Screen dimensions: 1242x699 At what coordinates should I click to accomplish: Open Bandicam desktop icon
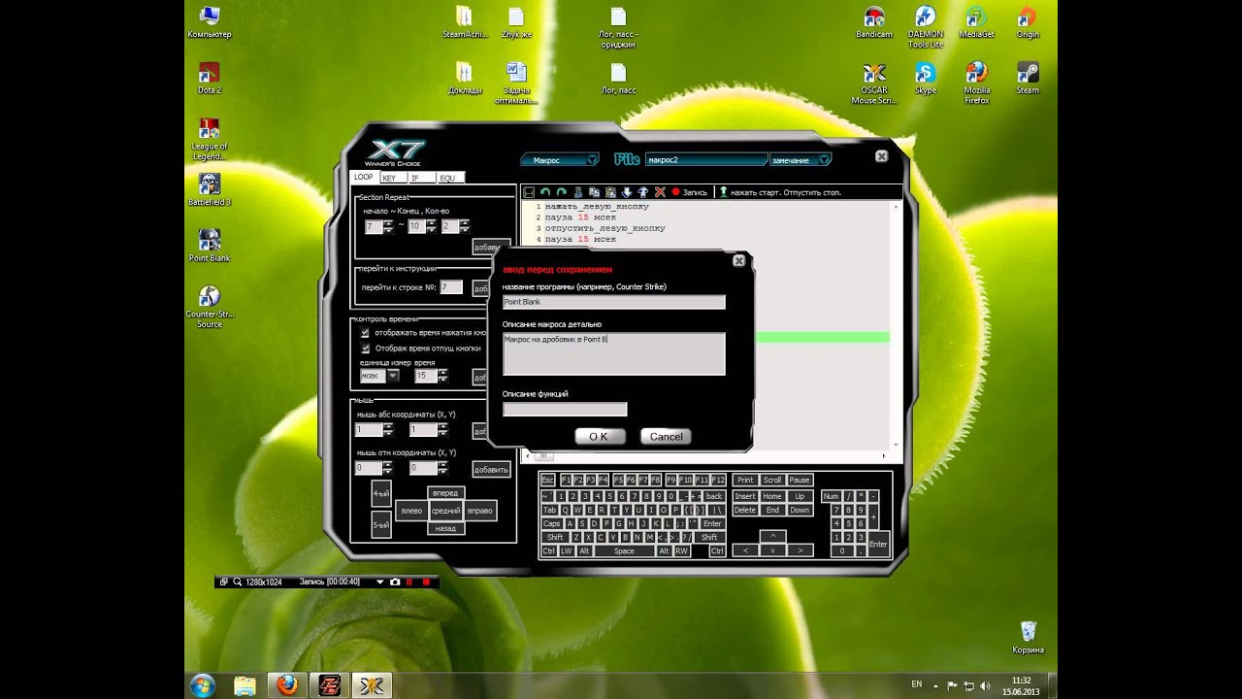pos(873,23)
